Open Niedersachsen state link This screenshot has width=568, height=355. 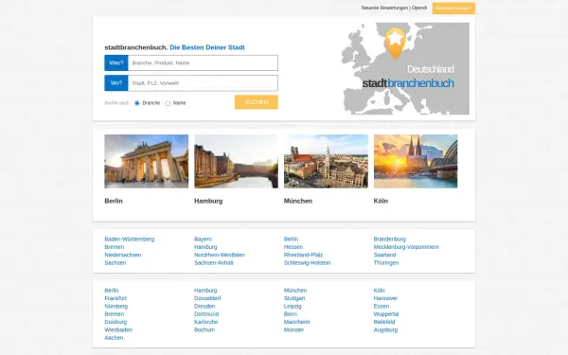coord(123,255)
